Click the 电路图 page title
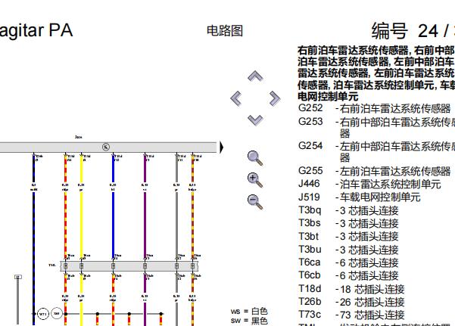Viewport: 455px width, 326px height. point(225,31)
